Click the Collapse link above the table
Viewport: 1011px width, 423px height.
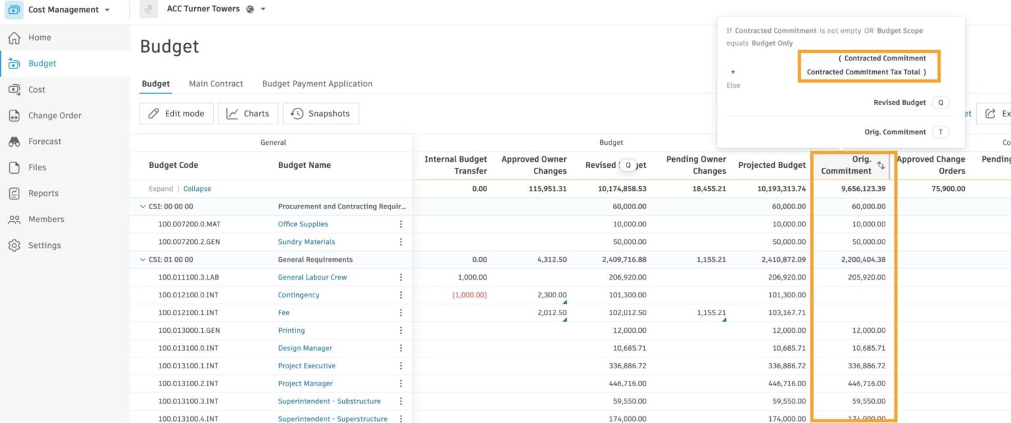(197, 188)
